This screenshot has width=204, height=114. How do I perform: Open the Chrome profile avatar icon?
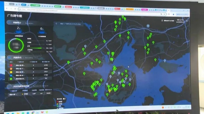tap(173, 14)
